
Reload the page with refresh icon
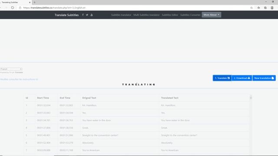[13, 8]
